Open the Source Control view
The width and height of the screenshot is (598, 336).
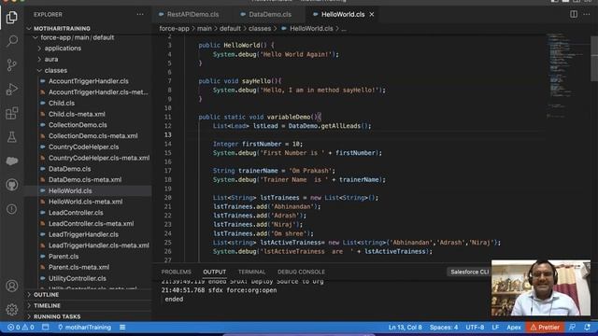tap(12, 65)
